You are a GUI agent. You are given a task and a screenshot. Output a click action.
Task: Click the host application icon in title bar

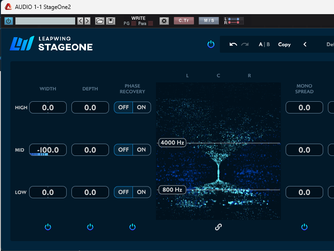tap(8, 7)
